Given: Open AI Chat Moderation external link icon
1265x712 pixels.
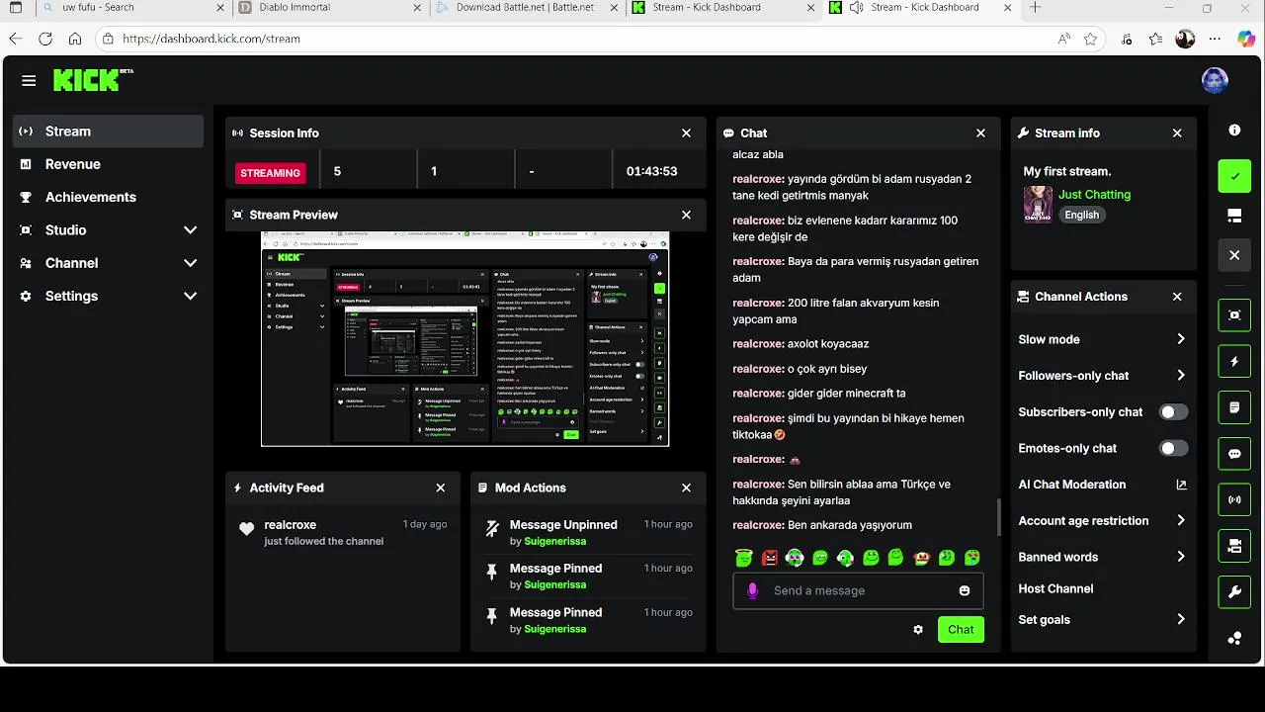Looking at the screenshot, I should tap(1180, 485).
